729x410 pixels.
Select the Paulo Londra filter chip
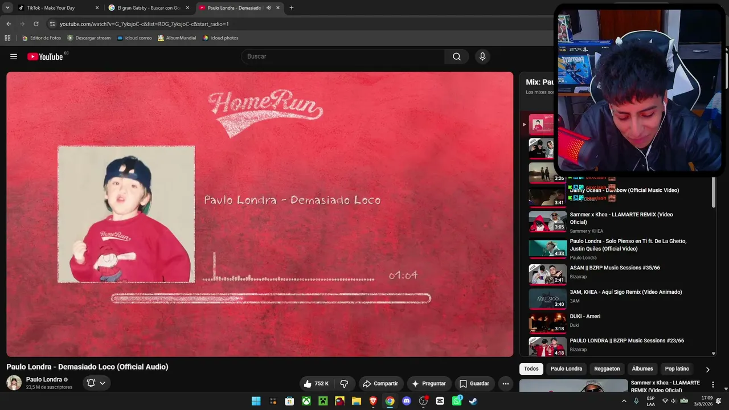566,369
